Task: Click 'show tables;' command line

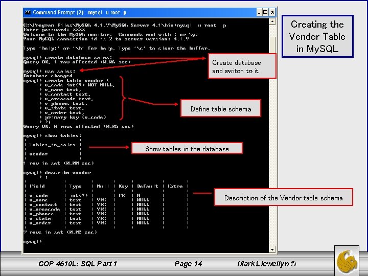Action: coord(52,135)
